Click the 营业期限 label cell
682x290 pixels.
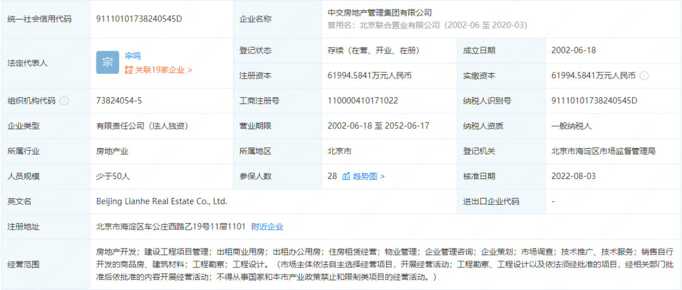tap(277, 126)
